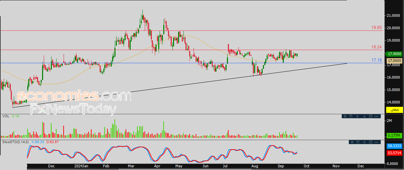Open VOL panel settings gear
The image size is (404, 170).
click(371, 116)
